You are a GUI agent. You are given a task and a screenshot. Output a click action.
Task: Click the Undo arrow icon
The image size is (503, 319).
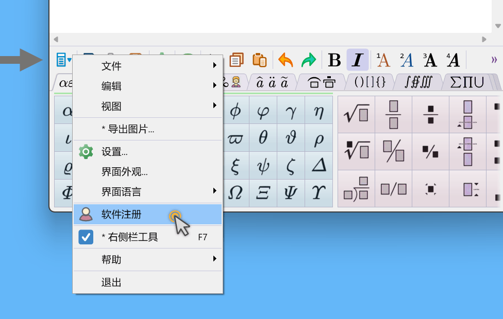click(x=286, y=60)
